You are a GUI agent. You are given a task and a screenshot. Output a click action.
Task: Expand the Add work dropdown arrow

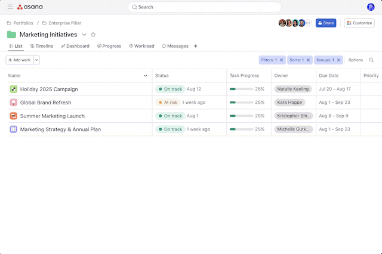pos(36,60)
